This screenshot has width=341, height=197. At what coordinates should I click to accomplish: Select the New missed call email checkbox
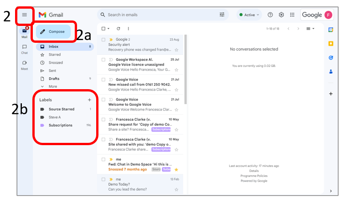click(103, 80)
